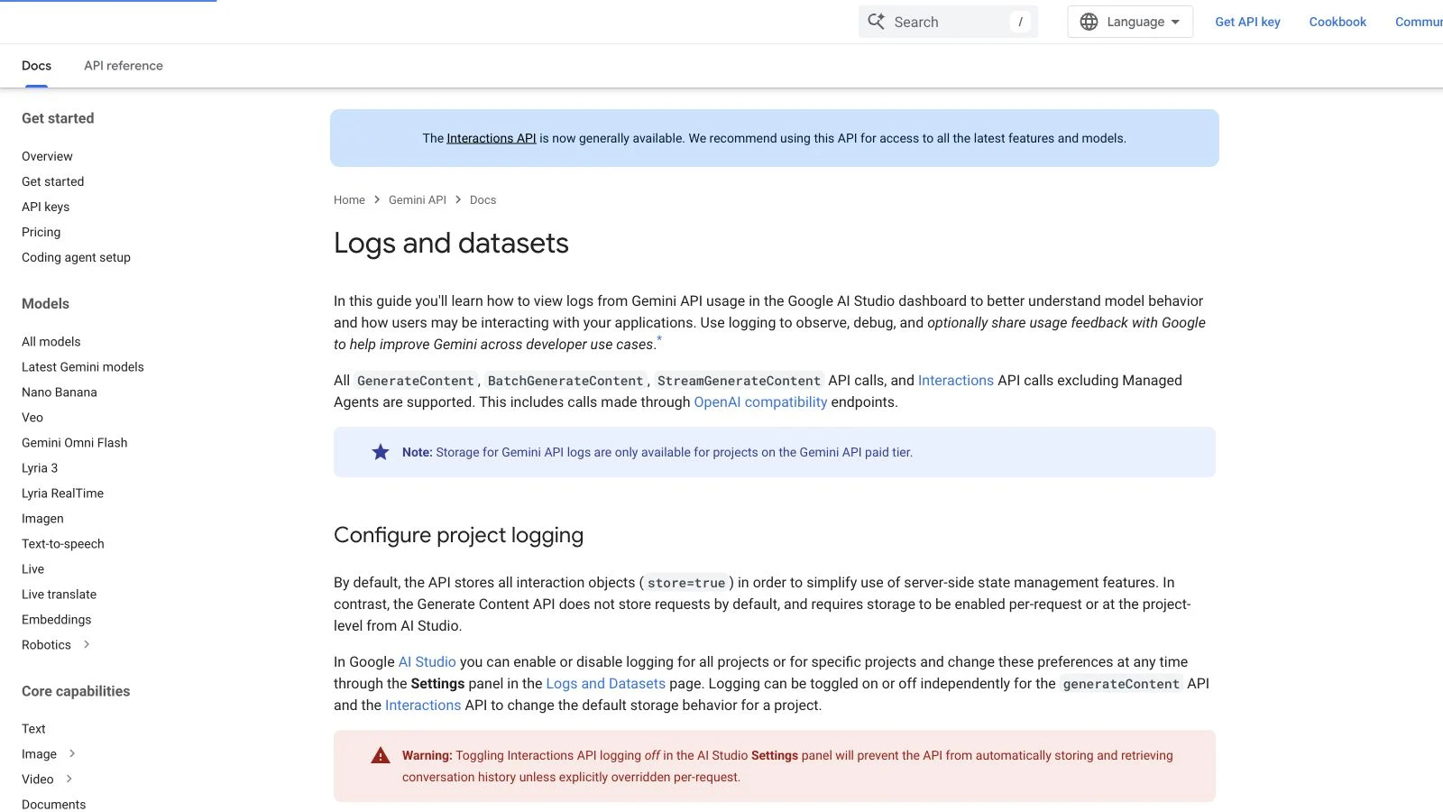Viewport: 1443px width, 812px height.
Task: Click the warning triangle icon
Action: click(x=381, y=755)
